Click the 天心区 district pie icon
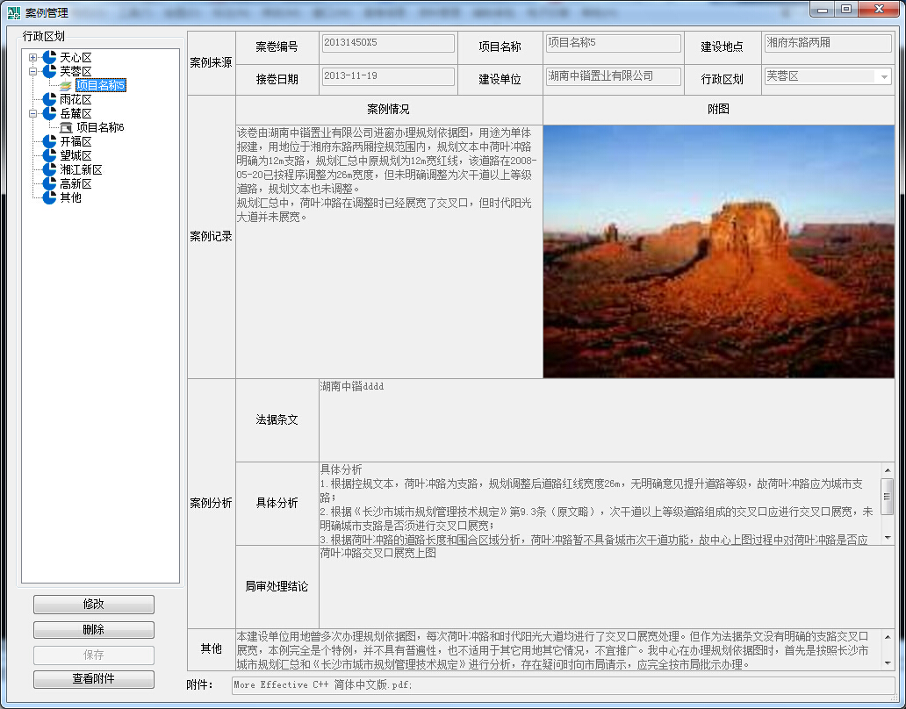906x709 pixels. tap(50, 57)
